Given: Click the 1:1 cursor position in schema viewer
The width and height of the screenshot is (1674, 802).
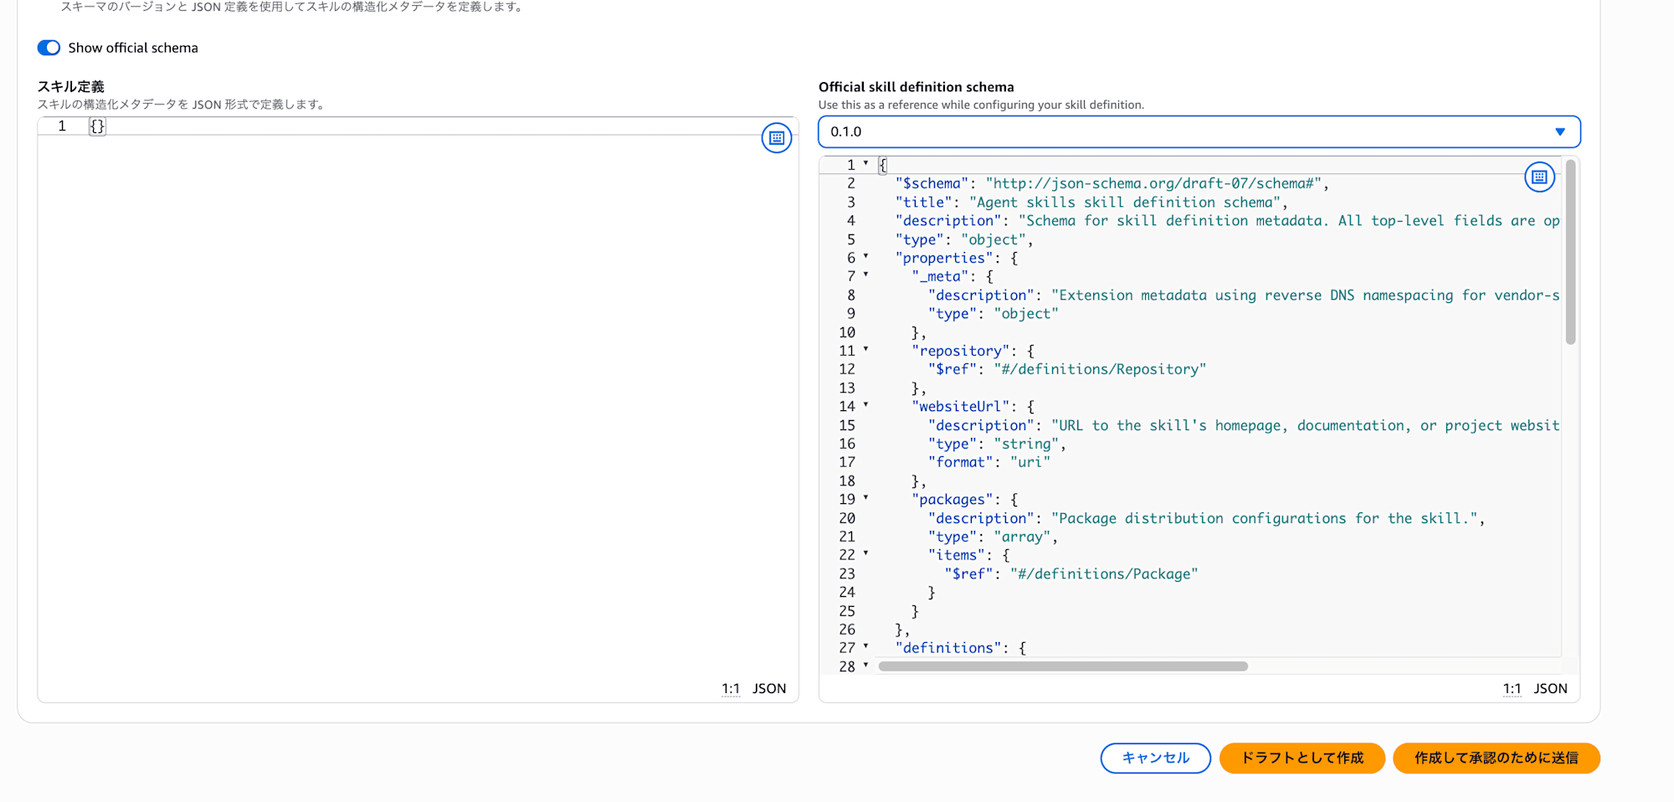Looking at the screenshot, I should [x=1511, y=689].
